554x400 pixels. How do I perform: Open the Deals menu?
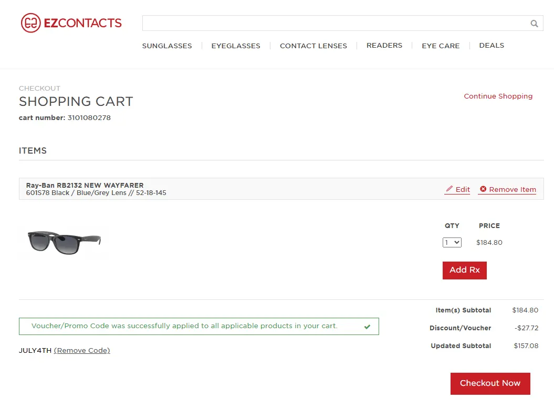(492, 46)
